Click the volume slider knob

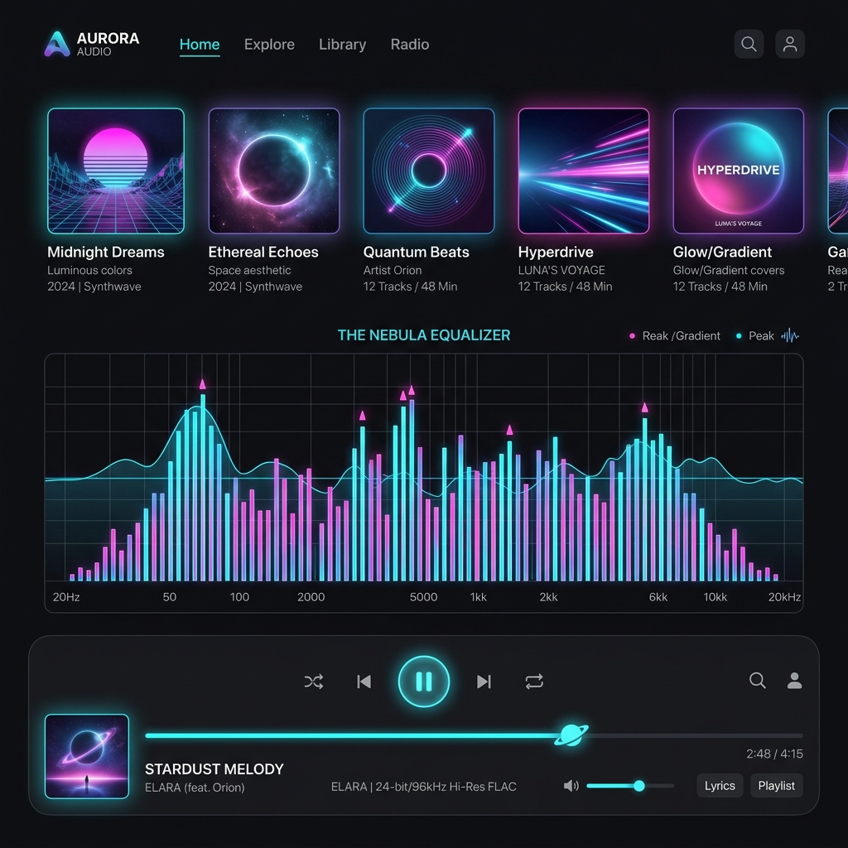[x=639, y=786]
